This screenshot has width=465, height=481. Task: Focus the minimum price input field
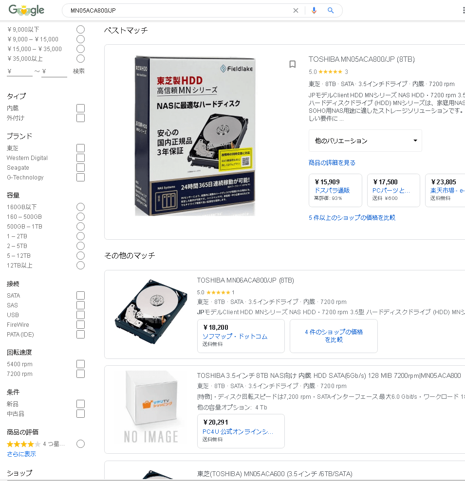coord(19,71)
